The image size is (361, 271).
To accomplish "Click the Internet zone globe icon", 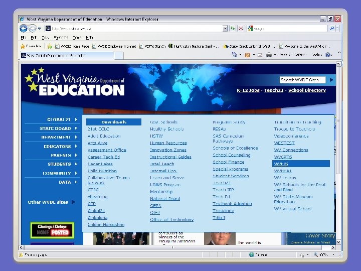I will pos(252,254).
